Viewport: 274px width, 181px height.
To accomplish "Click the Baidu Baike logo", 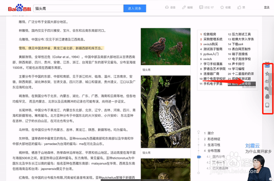I will (x=20, y=8).
